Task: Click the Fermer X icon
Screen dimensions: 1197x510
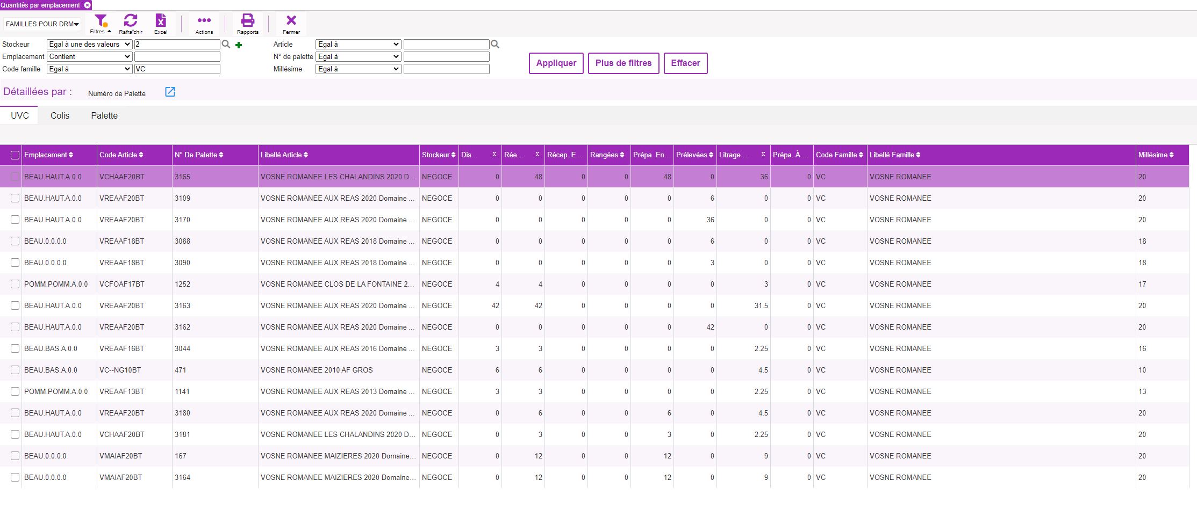Action: point(291,20)
